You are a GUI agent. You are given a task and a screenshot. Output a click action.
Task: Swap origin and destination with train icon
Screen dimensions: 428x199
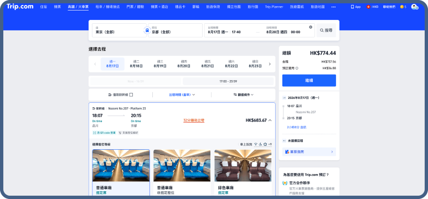point(147,30)
